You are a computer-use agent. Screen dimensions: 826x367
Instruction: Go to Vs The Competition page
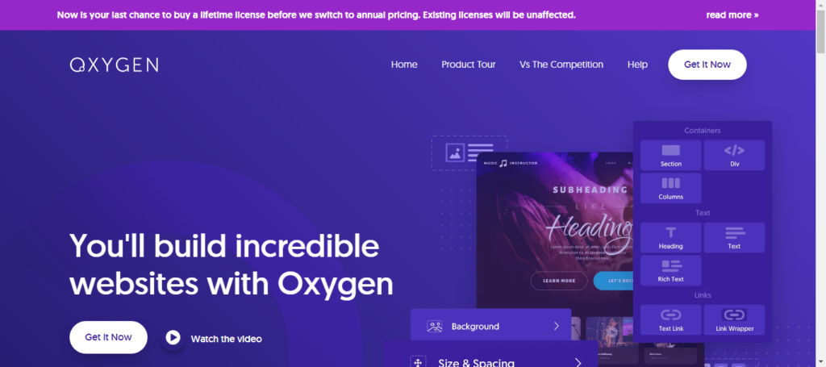[x=561, y=65]
